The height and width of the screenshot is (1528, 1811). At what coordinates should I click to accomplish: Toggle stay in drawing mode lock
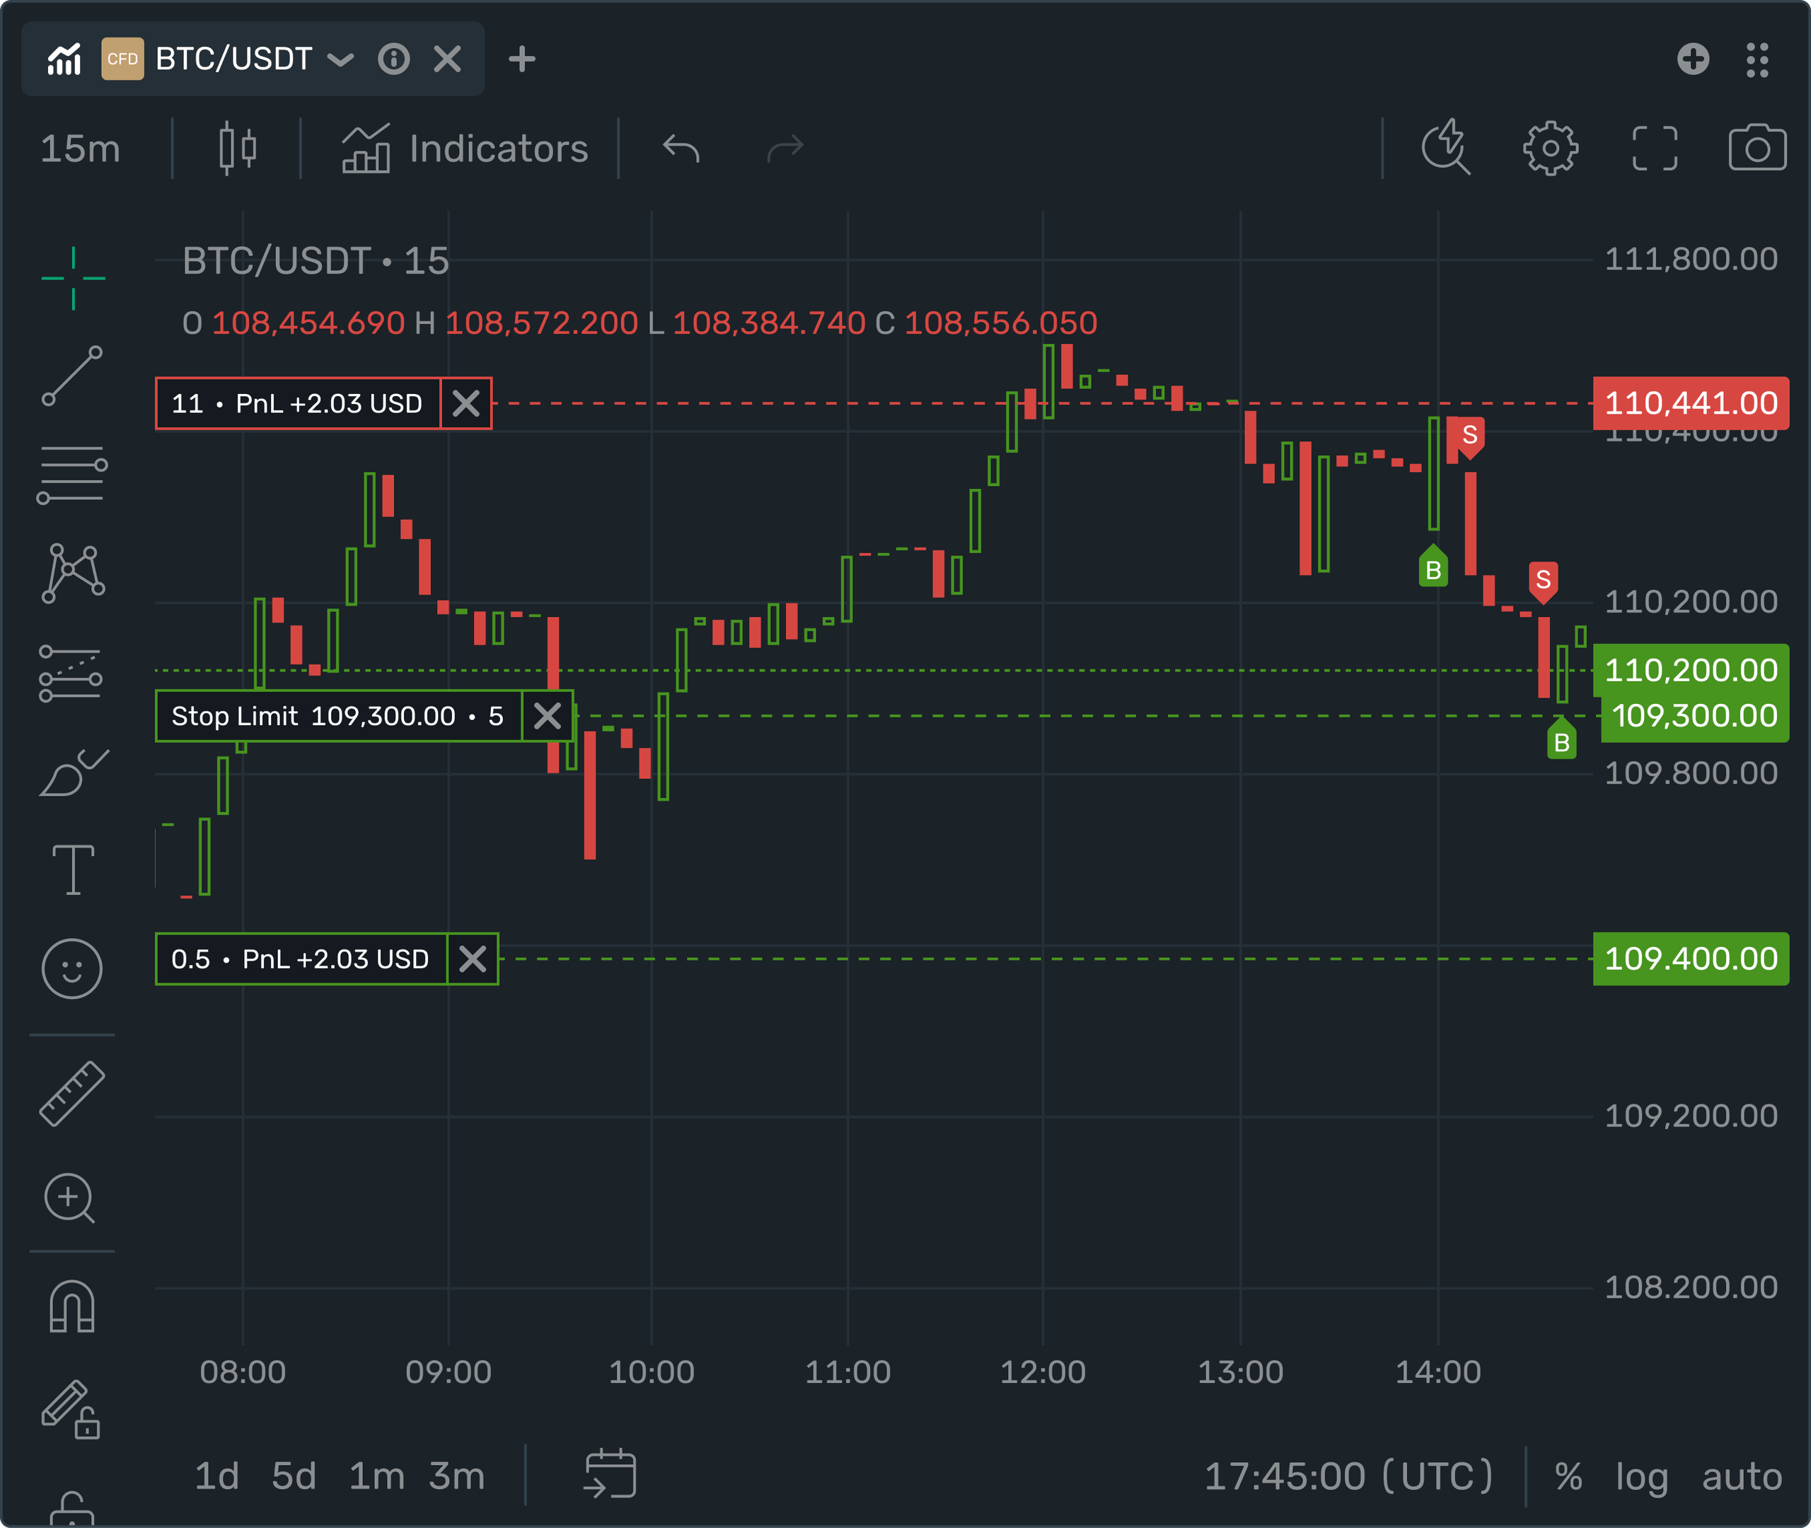(x=71, y=1409)
